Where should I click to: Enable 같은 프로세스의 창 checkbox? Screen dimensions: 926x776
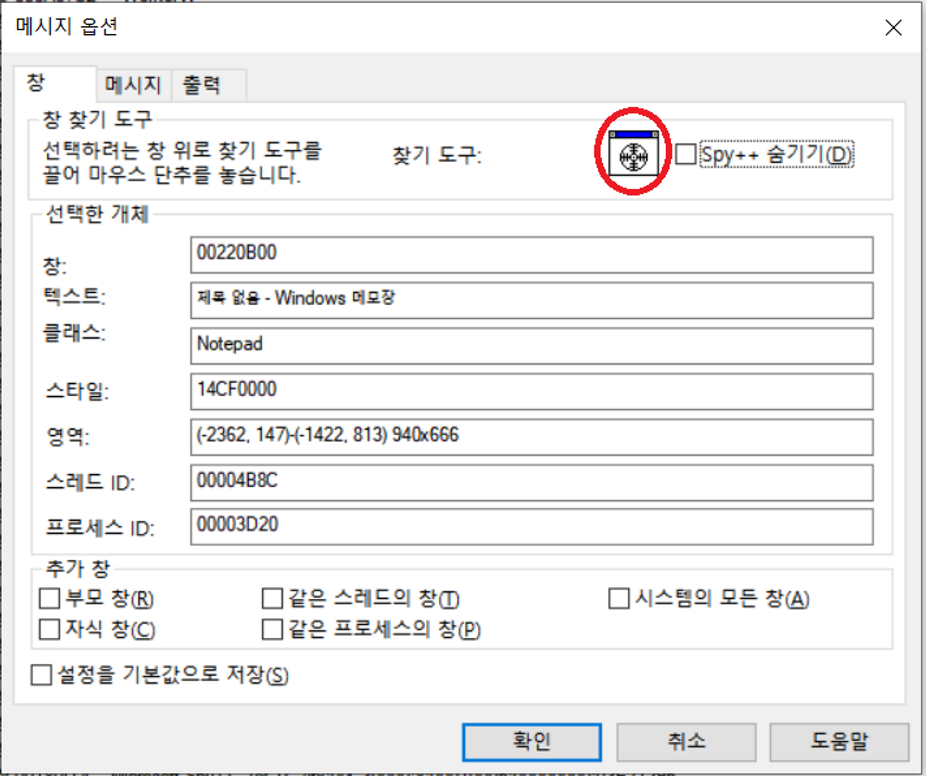tap(272, 629)
